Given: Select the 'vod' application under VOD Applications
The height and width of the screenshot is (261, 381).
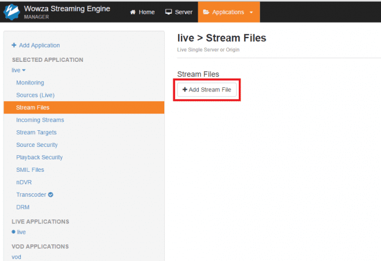Looking at the screenshot, I should (16, 257).
